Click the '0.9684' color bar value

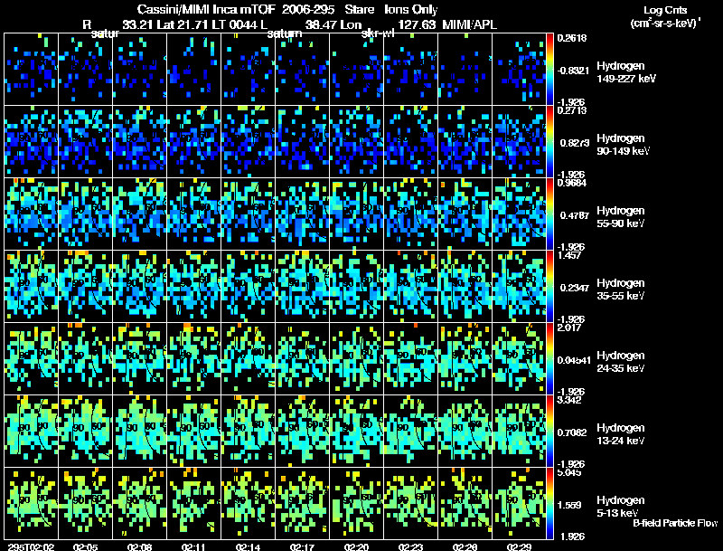coord(572,183)
